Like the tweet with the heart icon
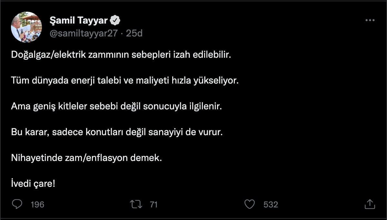 click(250, 204)
